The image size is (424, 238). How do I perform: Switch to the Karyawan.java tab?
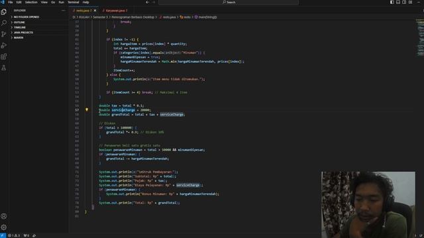click(115, 11)
